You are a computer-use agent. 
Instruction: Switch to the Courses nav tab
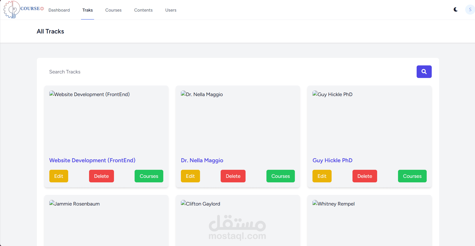tap(113, 10)
